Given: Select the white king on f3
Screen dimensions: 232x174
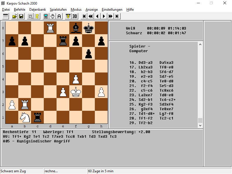Looking at the screenshot, I should [x=76, y=92].
